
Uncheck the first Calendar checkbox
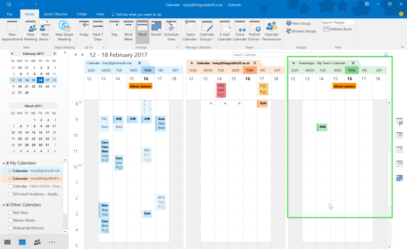pos(11,171)
